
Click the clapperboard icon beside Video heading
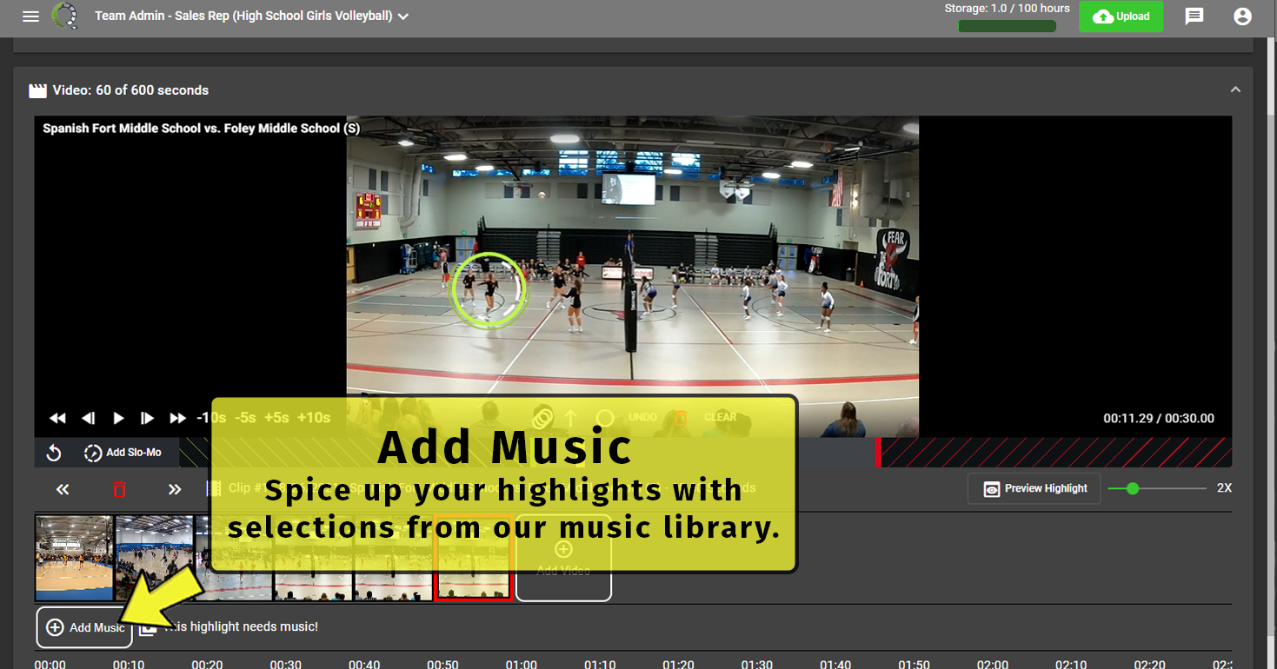coord(37,90)
